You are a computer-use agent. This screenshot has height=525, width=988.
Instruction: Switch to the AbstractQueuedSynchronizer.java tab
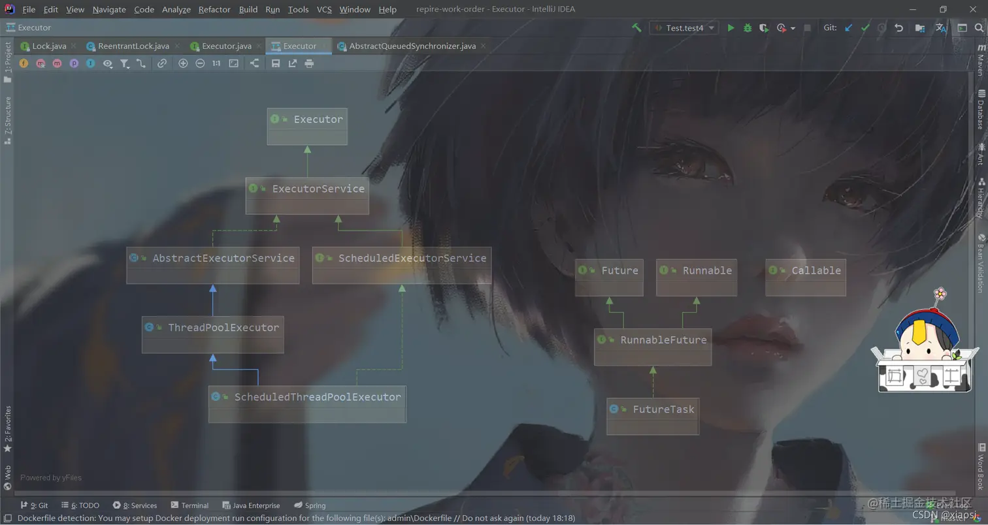pos(412,46)
